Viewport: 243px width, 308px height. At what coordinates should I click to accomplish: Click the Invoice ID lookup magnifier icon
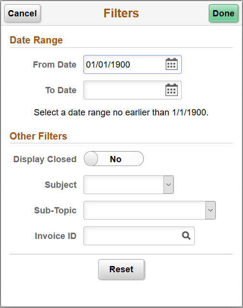pos(186,236)
